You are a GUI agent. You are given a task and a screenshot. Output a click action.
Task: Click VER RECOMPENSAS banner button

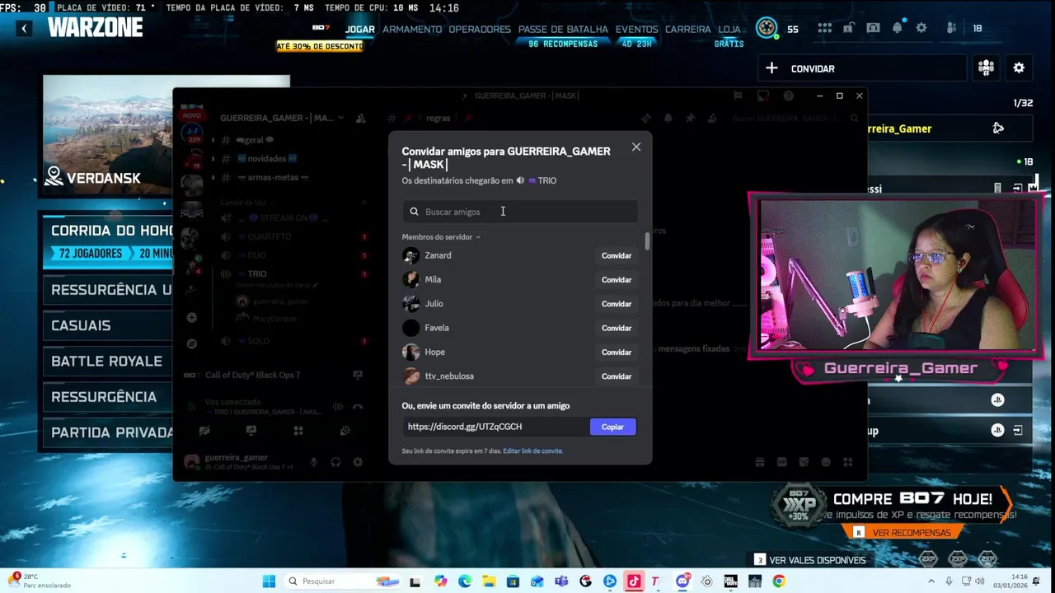click(x=903, y=533)
